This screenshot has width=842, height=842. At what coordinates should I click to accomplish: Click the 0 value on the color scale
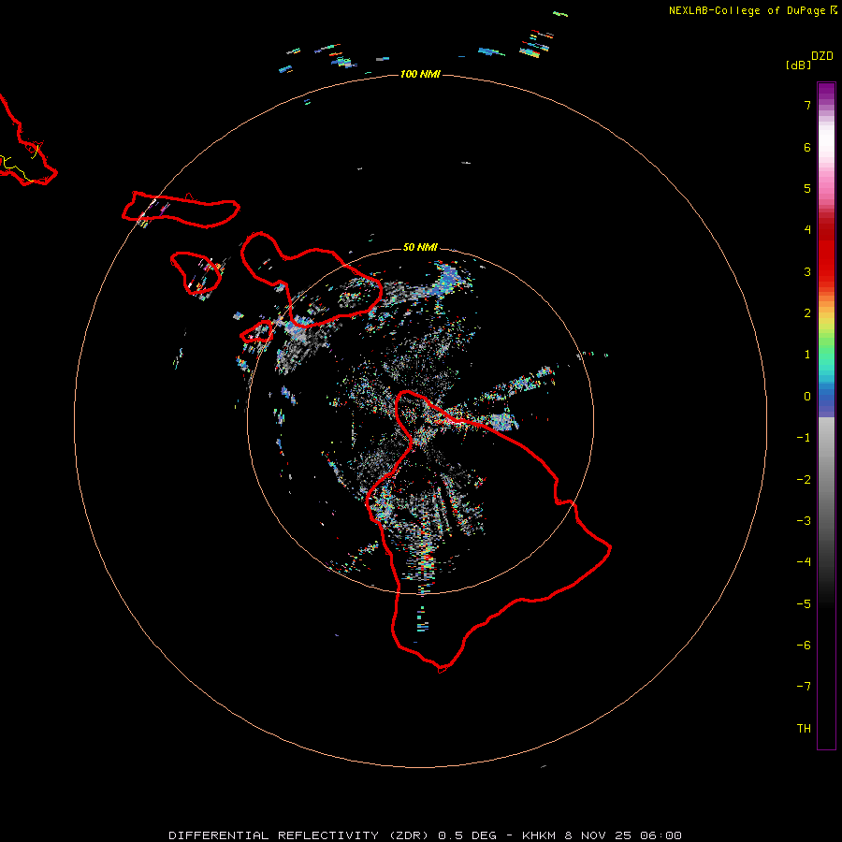click(x=807, y=397)
